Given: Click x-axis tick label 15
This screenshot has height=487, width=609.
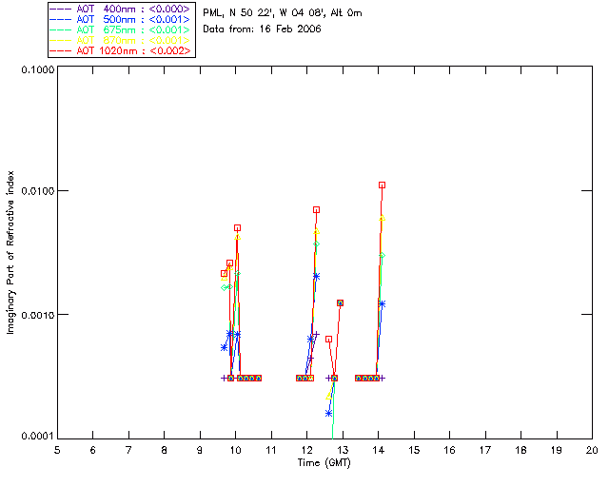Looking at the screenshot, I should click(x=414, y=450).
